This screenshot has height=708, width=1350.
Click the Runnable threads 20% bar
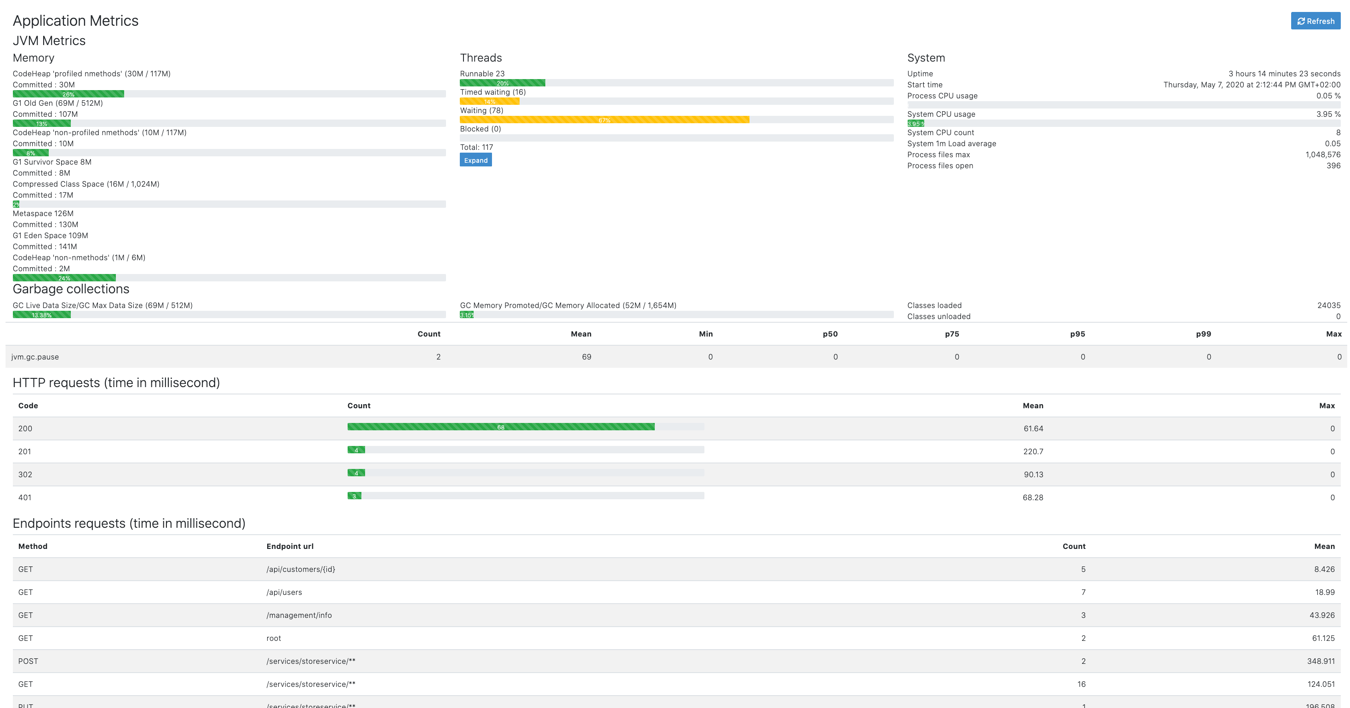point(502,83)
